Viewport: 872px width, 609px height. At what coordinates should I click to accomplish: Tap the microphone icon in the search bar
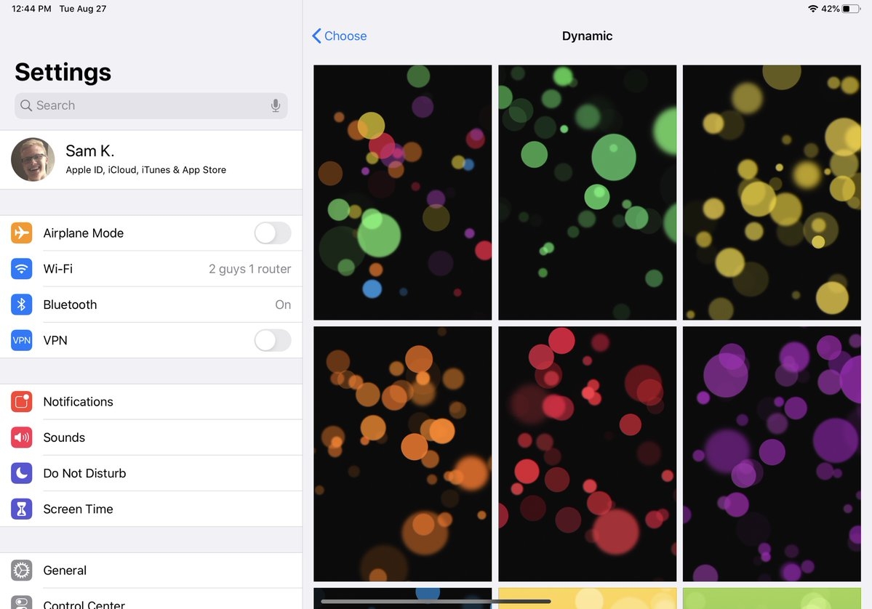click(x=276, y=105)
